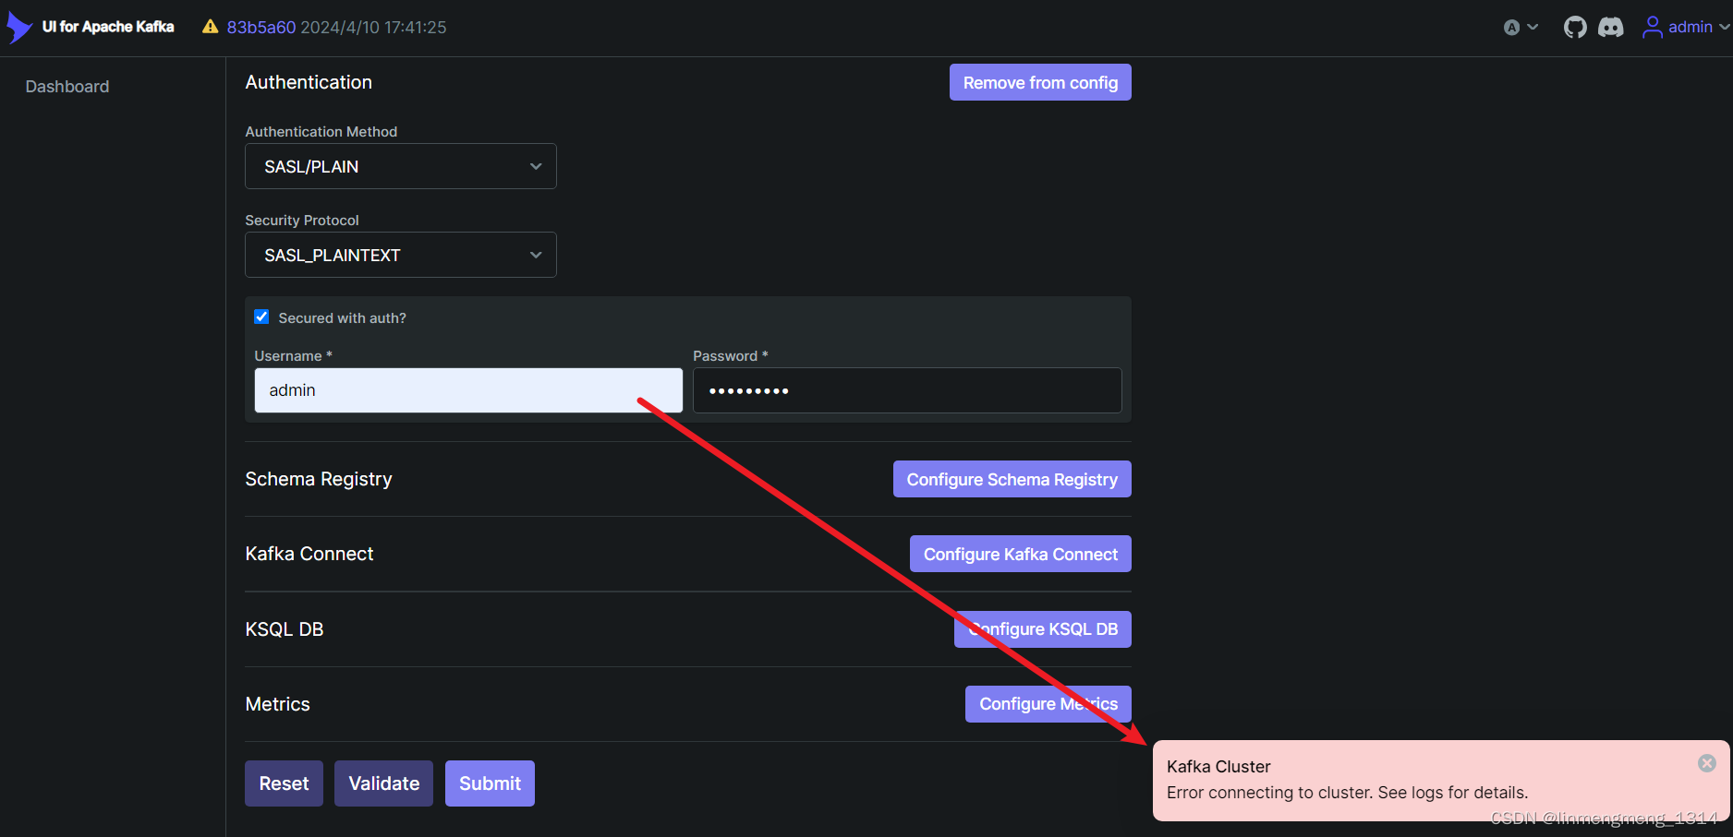Click the Submit button
The image size is (1733, 837).
[x=490, y=783]
